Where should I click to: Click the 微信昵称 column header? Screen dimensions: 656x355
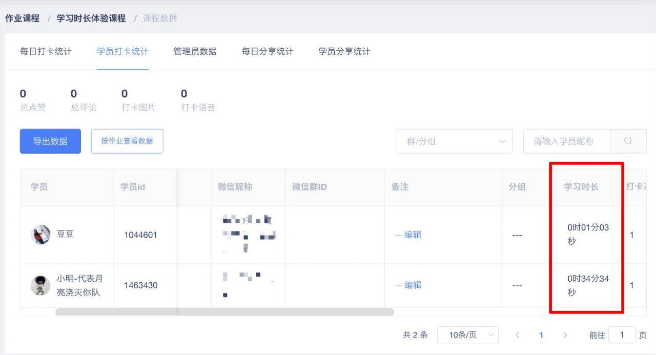[x=235, y=187]
